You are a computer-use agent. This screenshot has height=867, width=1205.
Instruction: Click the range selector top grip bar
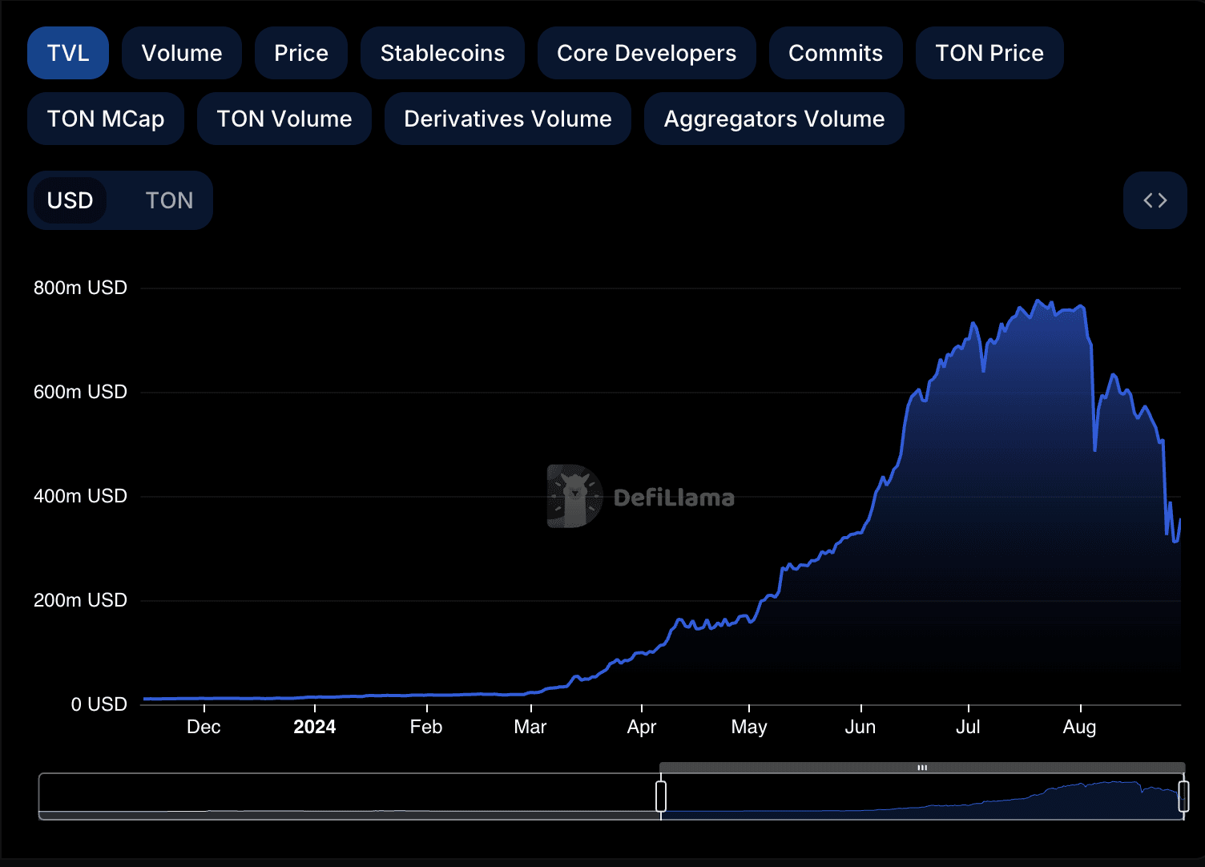coord(922,768)
